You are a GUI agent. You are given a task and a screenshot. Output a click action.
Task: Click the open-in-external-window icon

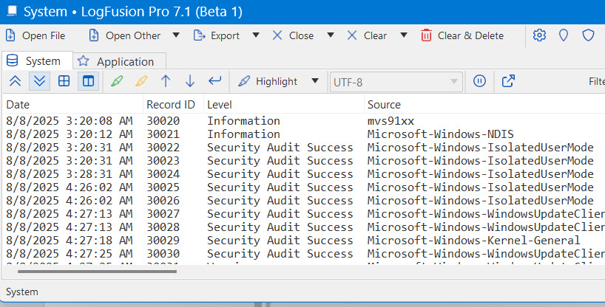pyautogui.click(x=508, y=81)
